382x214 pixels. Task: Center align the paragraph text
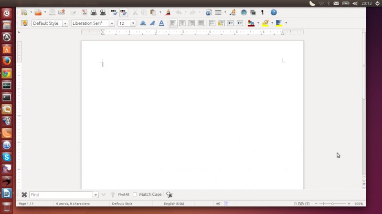coord(182,23)
